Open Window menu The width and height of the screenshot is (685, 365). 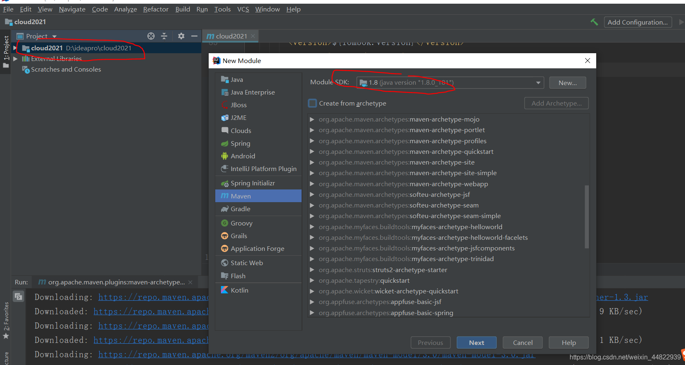pyautogui.click(x=267, y=9)
